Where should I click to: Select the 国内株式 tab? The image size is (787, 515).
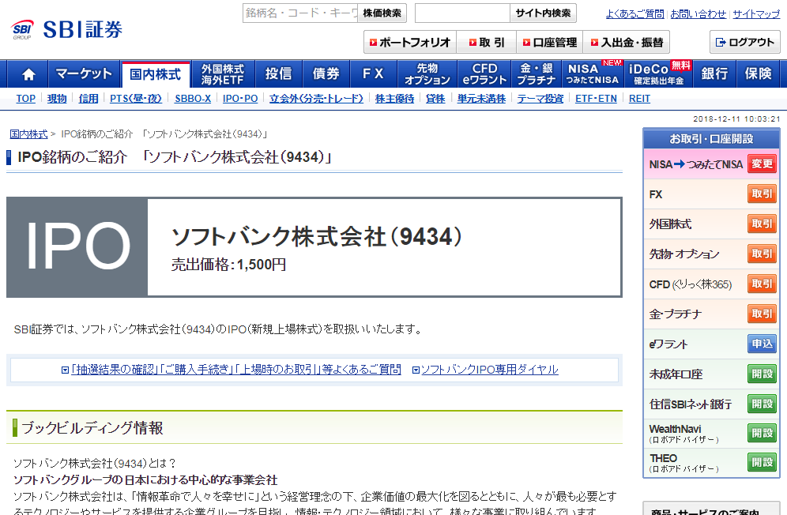pos(156,74)
